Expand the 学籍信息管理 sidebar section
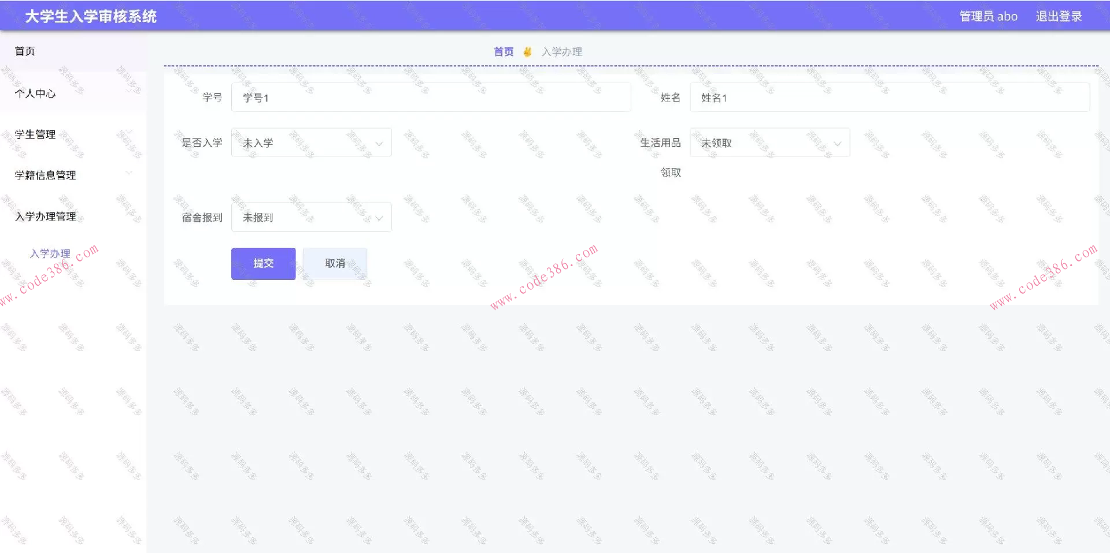This screenshot has height=553, width=1110. (x=45, y=175)
